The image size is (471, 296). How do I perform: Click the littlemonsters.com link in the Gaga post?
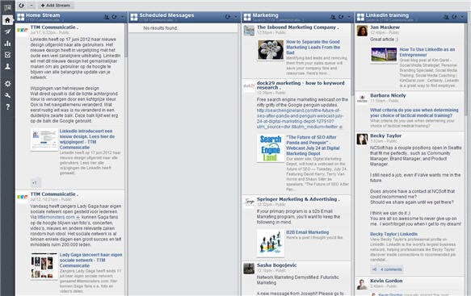pyautogui.click(x=57, y=217)
